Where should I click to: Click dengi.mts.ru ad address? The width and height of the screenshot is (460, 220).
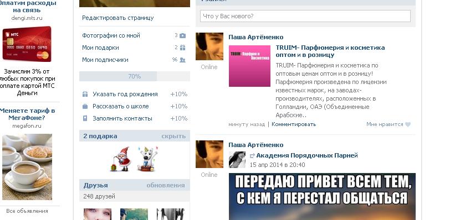tap(27, 18)
